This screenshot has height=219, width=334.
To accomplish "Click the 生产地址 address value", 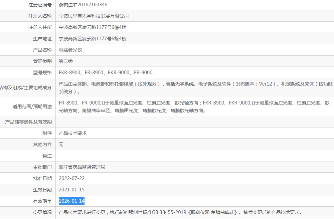I will tap(92, 39).
